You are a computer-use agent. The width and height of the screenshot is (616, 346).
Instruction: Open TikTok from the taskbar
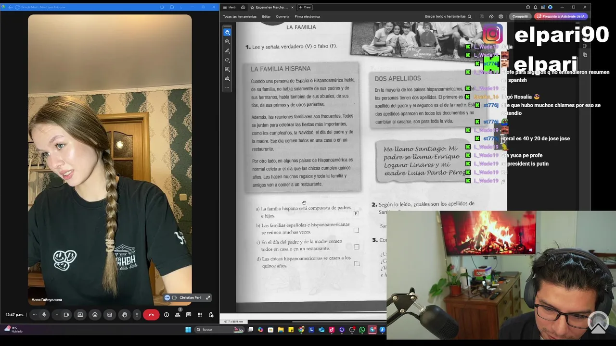tap(332, 330)
